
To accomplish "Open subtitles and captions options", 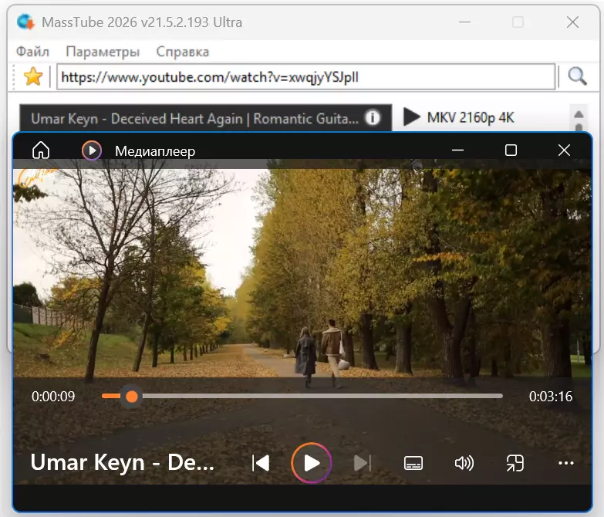I will 413,463.
